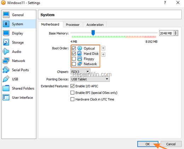Open the Network computers icon in sidebar
The image size is (184, 149).
6,61
